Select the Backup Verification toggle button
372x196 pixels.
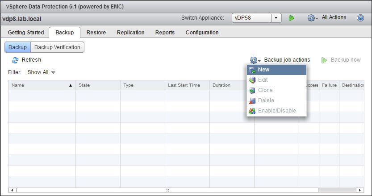[x=57, y=47]
